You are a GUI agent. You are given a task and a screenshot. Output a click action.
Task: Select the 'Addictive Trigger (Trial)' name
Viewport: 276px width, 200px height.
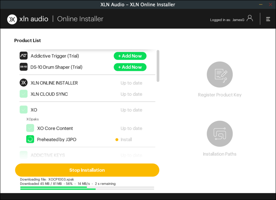click(x=55, y=56)
